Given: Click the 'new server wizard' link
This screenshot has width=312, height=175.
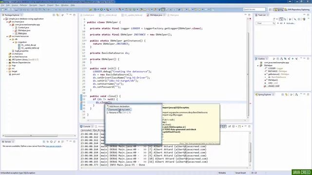Looking at the screenshot, I should coord(53,146).
